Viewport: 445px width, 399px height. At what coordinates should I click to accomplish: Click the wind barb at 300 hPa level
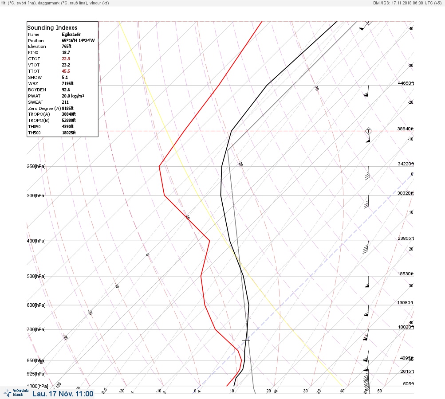[x=366, y=202]
